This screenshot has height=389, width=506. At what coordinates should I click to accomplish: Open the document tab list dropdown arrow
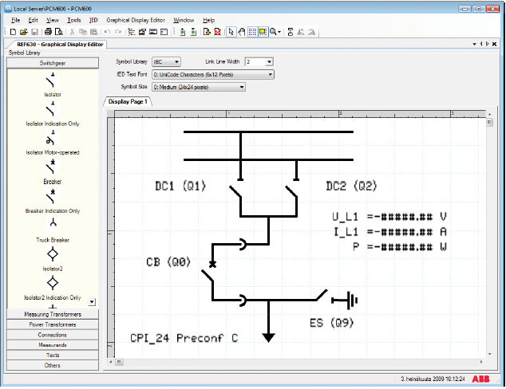click(474, 44)
